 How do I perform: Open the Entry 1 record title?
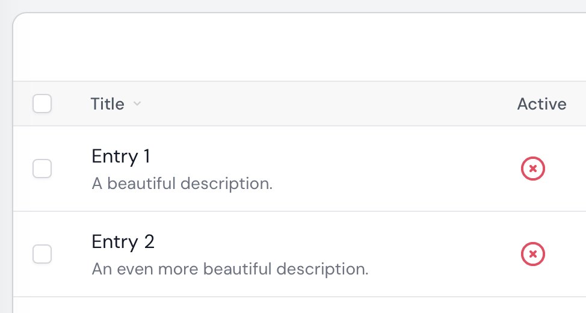pos(121,156)
